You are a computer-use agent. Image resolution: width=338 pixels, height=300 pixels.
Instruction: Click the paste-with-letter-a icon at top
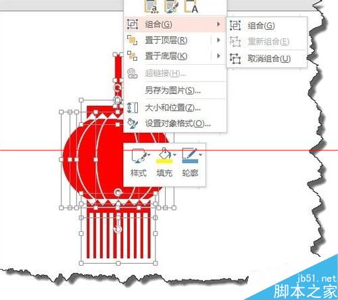coord(151,6)
